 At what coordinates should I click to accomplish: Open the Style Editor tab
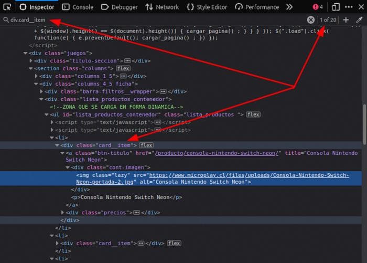tap(207, 7)
